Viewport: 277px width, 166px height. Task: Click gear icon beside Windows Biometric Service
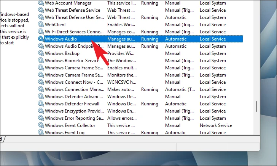click(x=41, y=61)
